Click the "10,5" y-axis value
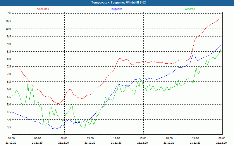234x146 pixels. coord(8,21)
